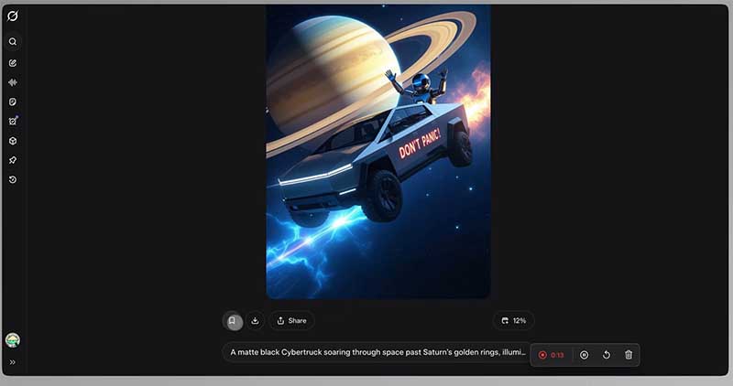Stop the recording at the red 0:13 indicator
The width and height of the screenshot is (733, 386).
pos(552,355)
